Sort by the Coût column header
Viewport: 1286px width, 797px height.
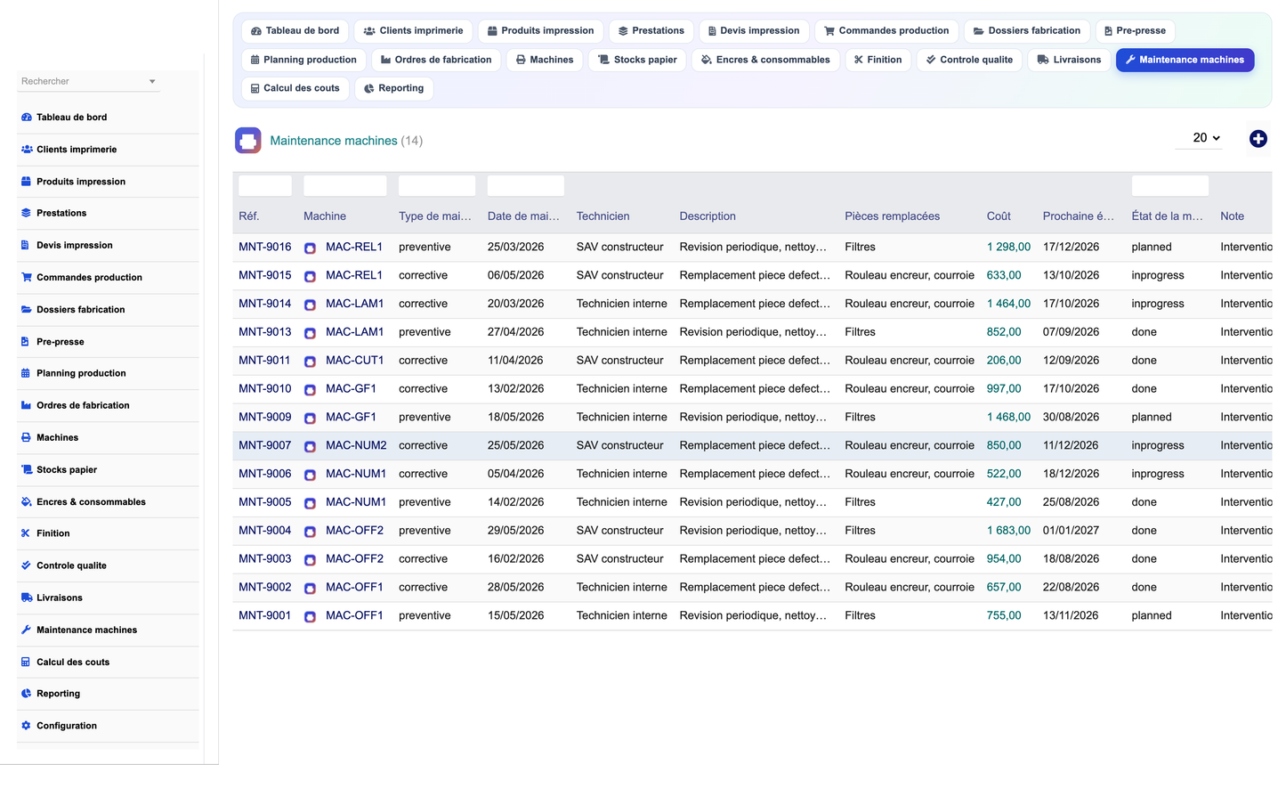[999, 216]
